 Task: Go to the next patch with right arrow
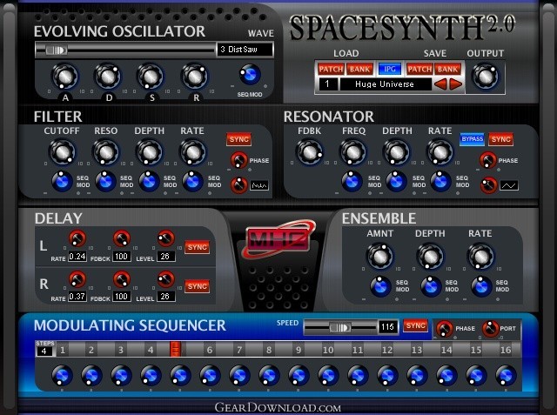click(456, 84)
